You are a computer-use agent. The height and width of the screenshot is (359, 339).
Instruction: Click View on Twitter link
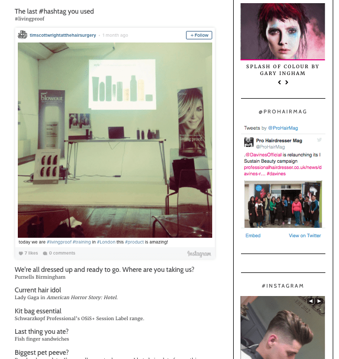pyautogui.click(x=305, y=236)
